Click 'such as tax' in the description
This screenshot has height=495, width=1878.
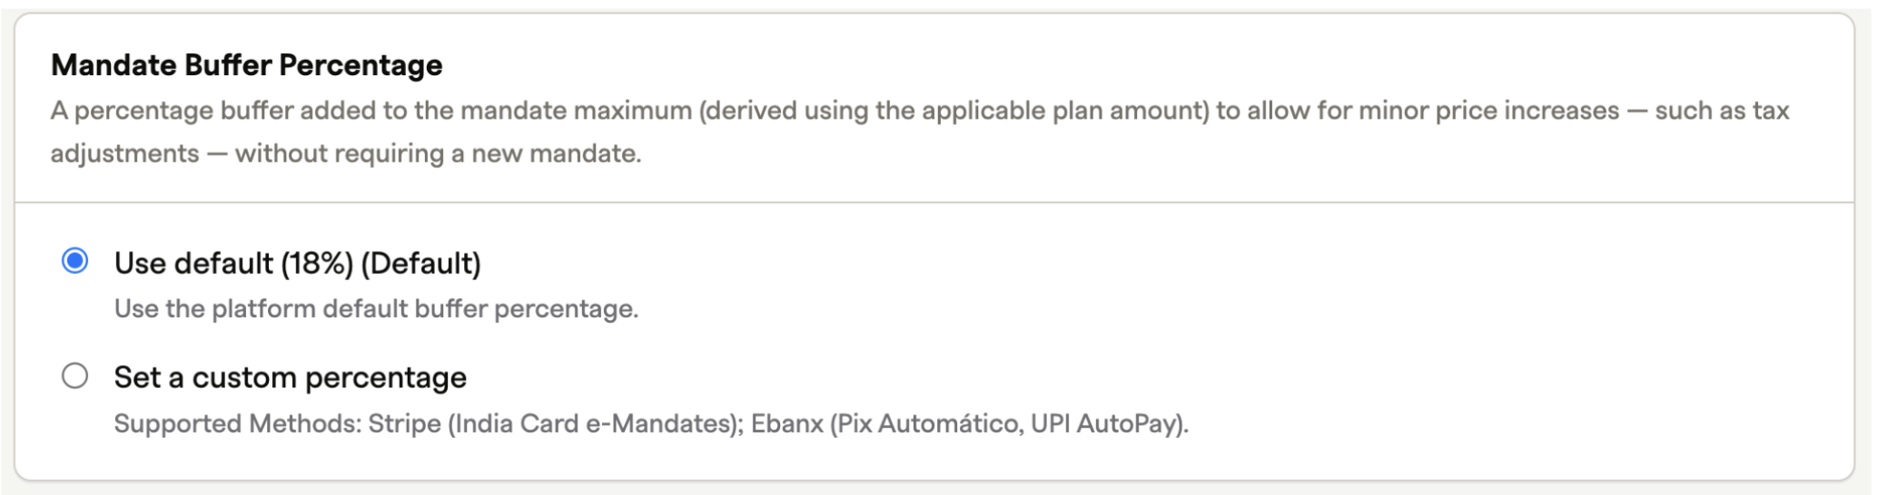(x=1722, y=112)
